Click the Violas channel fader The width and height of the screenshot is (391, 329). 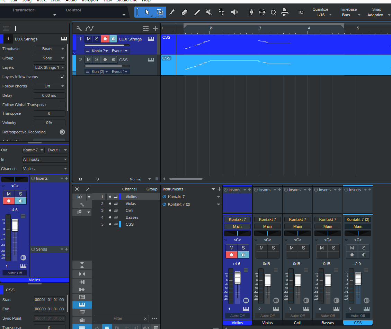pyautogui.click(x=268, y=280)
